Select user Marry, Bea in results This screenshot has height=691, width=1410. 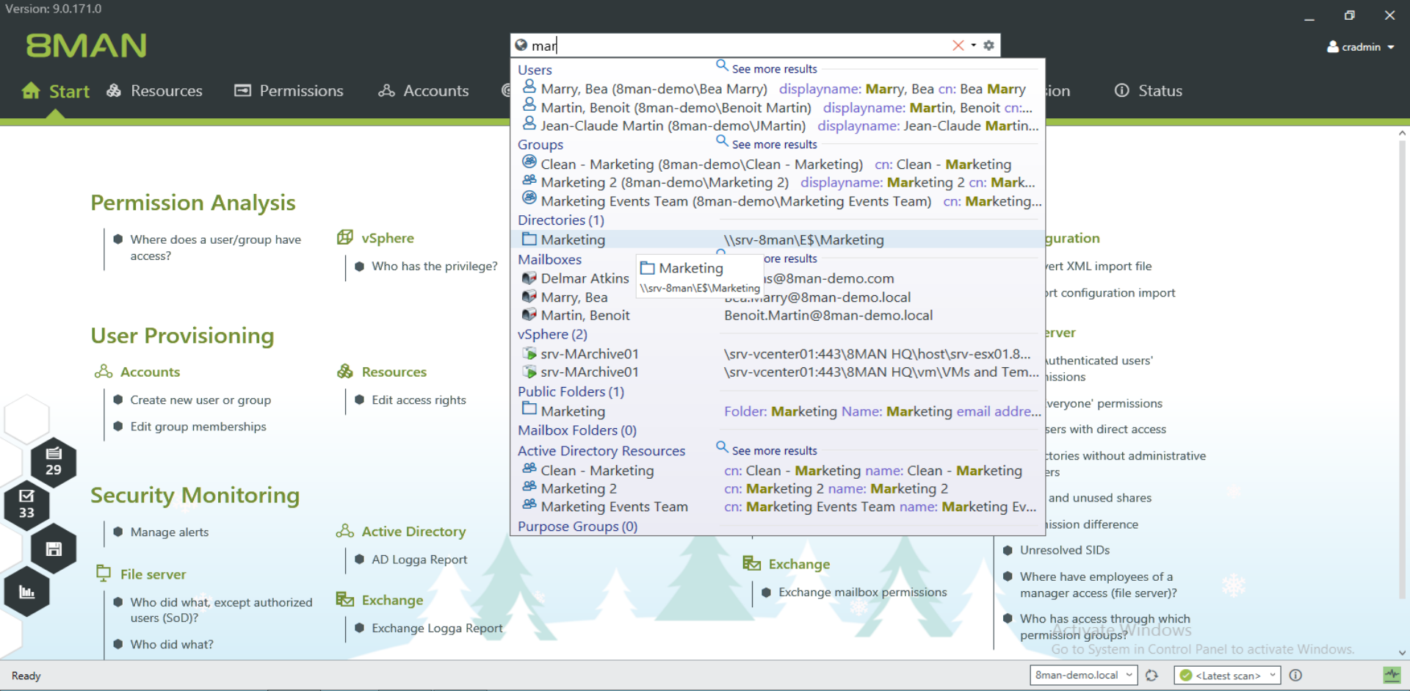pos(777,89)
